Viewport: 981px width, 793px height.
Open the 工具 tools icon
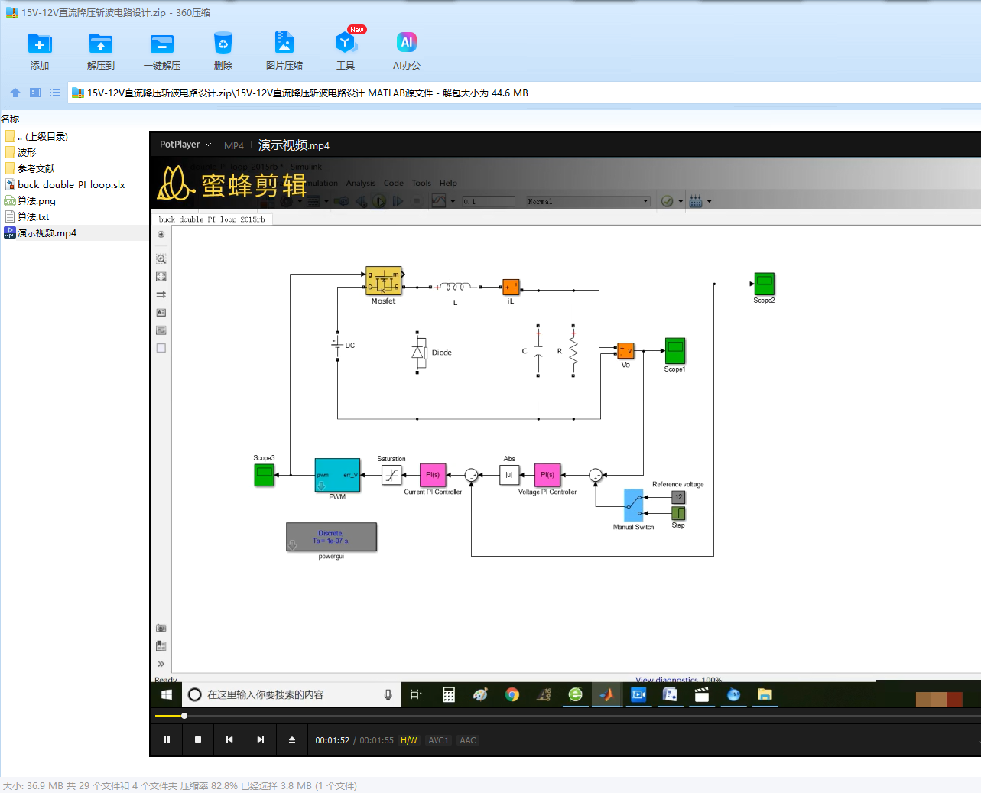click(346, 50)
